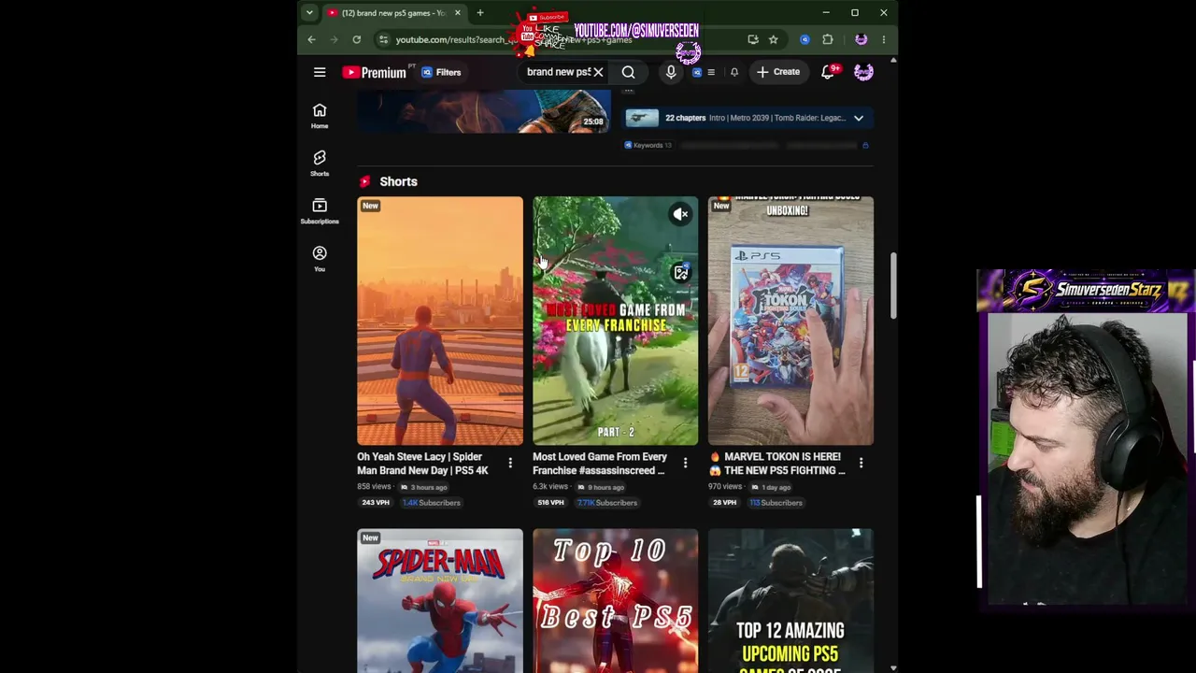Open the You section in sidebar
Screen dimensions: 1196x673
pos(320,258)
